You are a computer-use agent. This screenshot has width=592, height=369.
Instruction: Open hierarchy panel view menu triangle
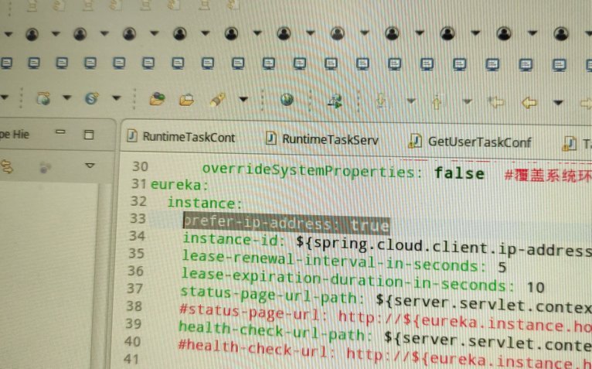(90, 166)
